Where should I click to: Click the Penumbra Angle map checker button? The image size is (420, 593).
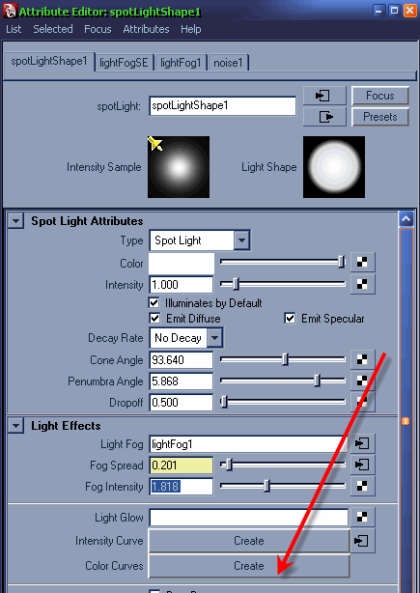362,381
